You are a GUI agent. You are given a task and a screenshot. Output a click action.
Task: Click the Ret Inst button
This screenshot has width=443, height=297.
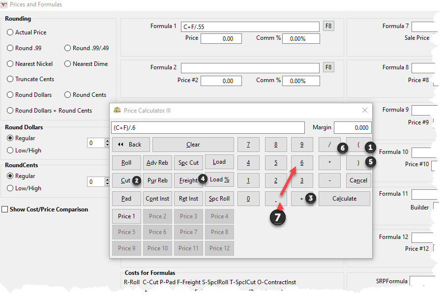pos(188,198)
